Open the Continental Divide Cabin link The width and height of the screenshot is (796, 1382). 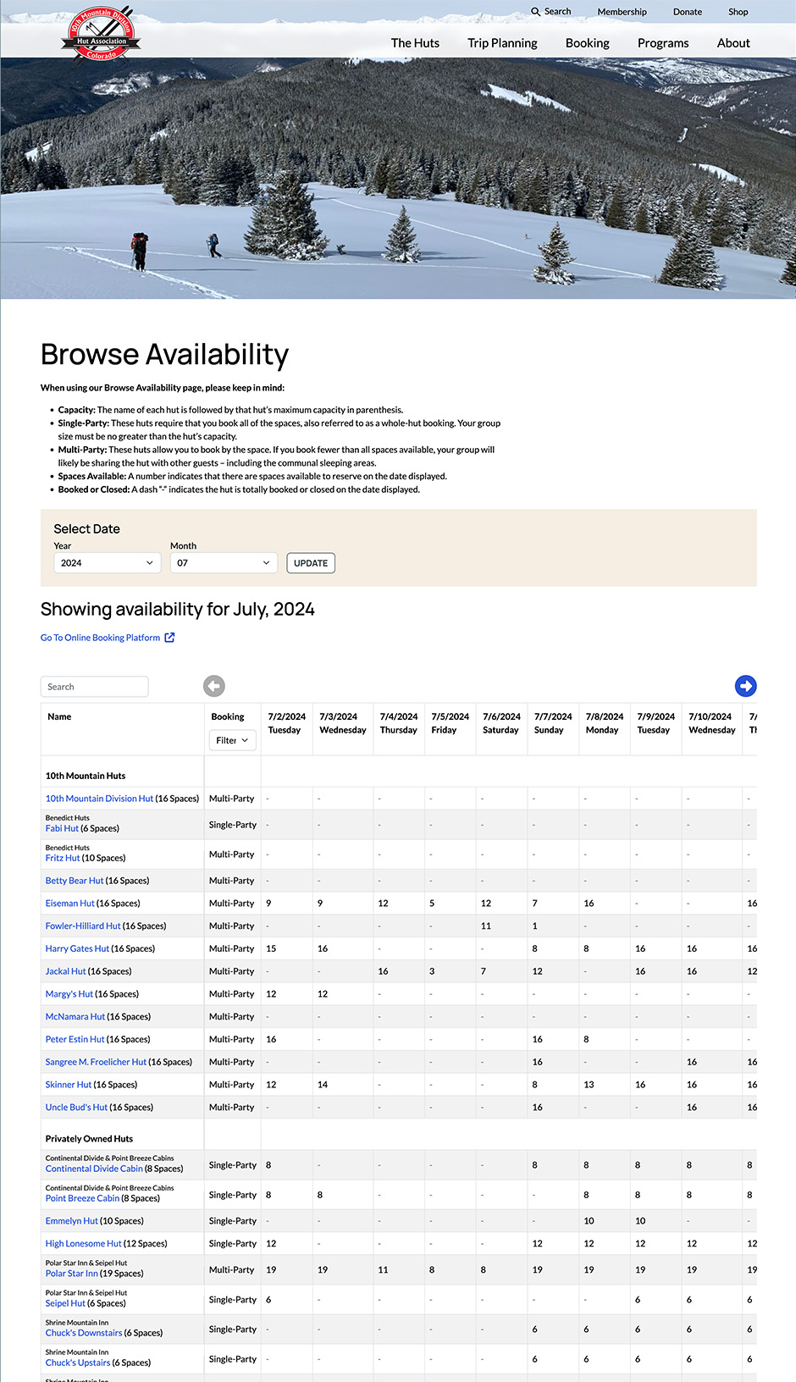[x=94, y=1169]
